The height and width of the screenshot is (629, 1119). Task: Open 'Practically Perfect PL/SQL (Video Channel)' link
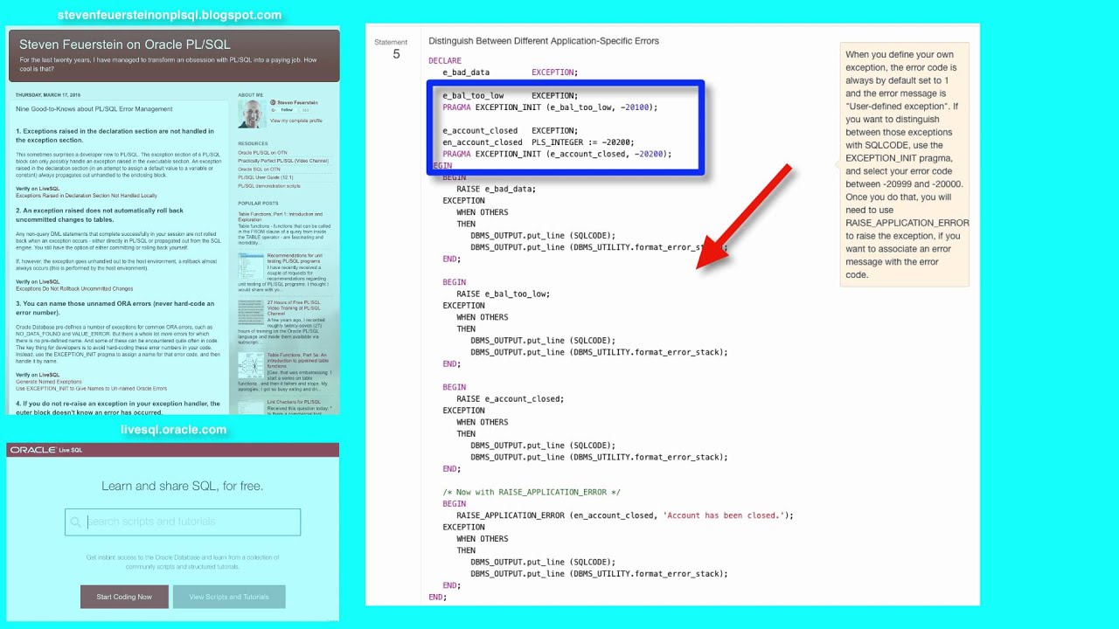coord(283,161)
